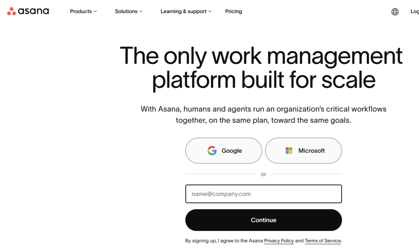Image resolution: width=419 pixels, height=250 pixels.
Task: Open the globe language selector
Action: coord(395,12)
